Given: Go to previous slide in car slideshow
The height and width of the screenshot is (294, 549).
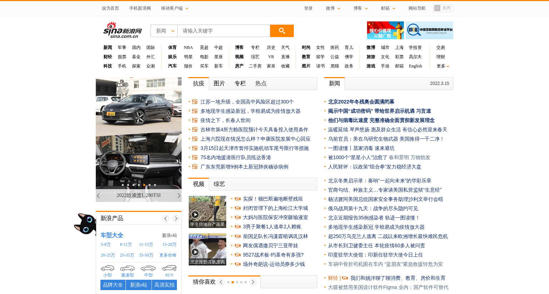Looking at the screenshot, I should click(x=99, y=196).
